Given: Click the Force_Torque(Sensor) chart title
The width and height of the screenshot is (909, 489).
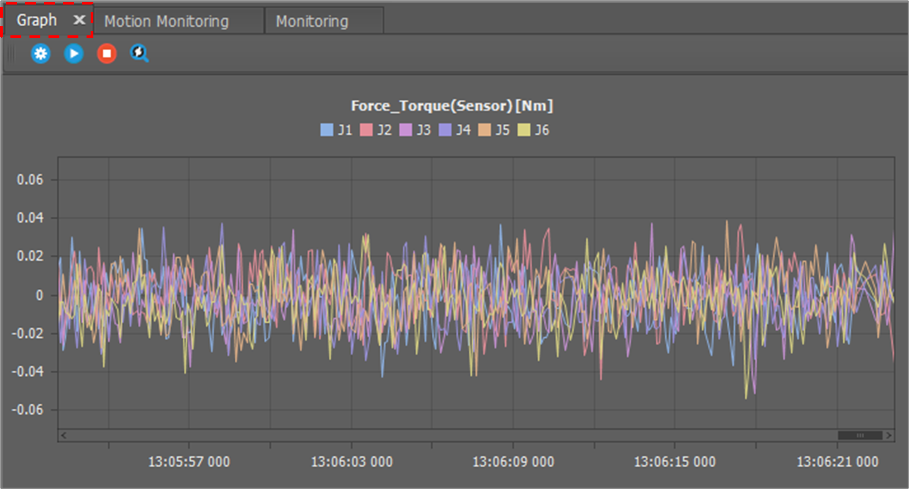Looking at the screenshot, I should point(452,106).
